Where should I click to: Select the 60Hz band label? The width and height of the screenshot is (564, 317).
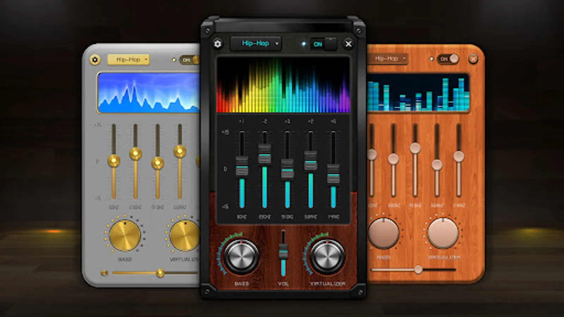tap(241, 216)
